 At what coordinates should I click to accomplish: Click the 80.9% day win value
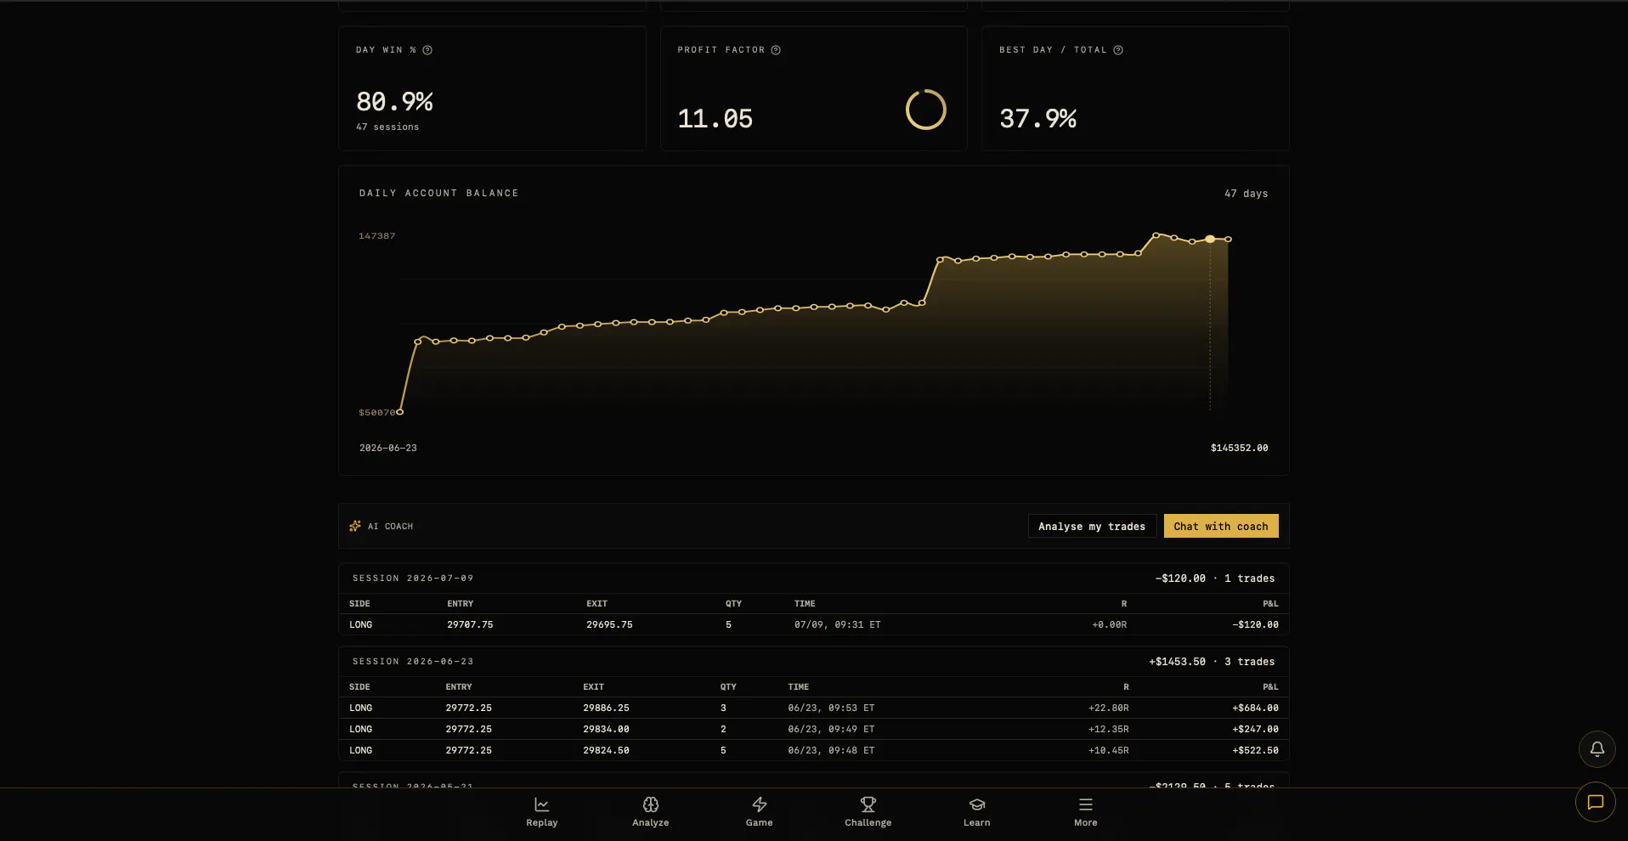click(394, 102)
